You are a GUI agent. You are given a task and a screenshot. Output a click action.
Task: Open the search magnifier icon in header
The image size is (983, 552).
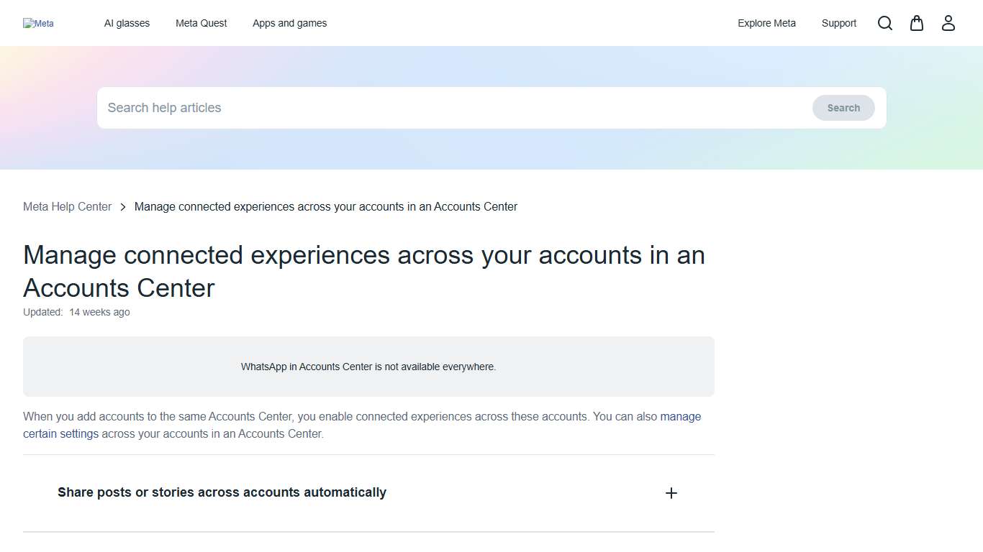[x=884, y=23]
